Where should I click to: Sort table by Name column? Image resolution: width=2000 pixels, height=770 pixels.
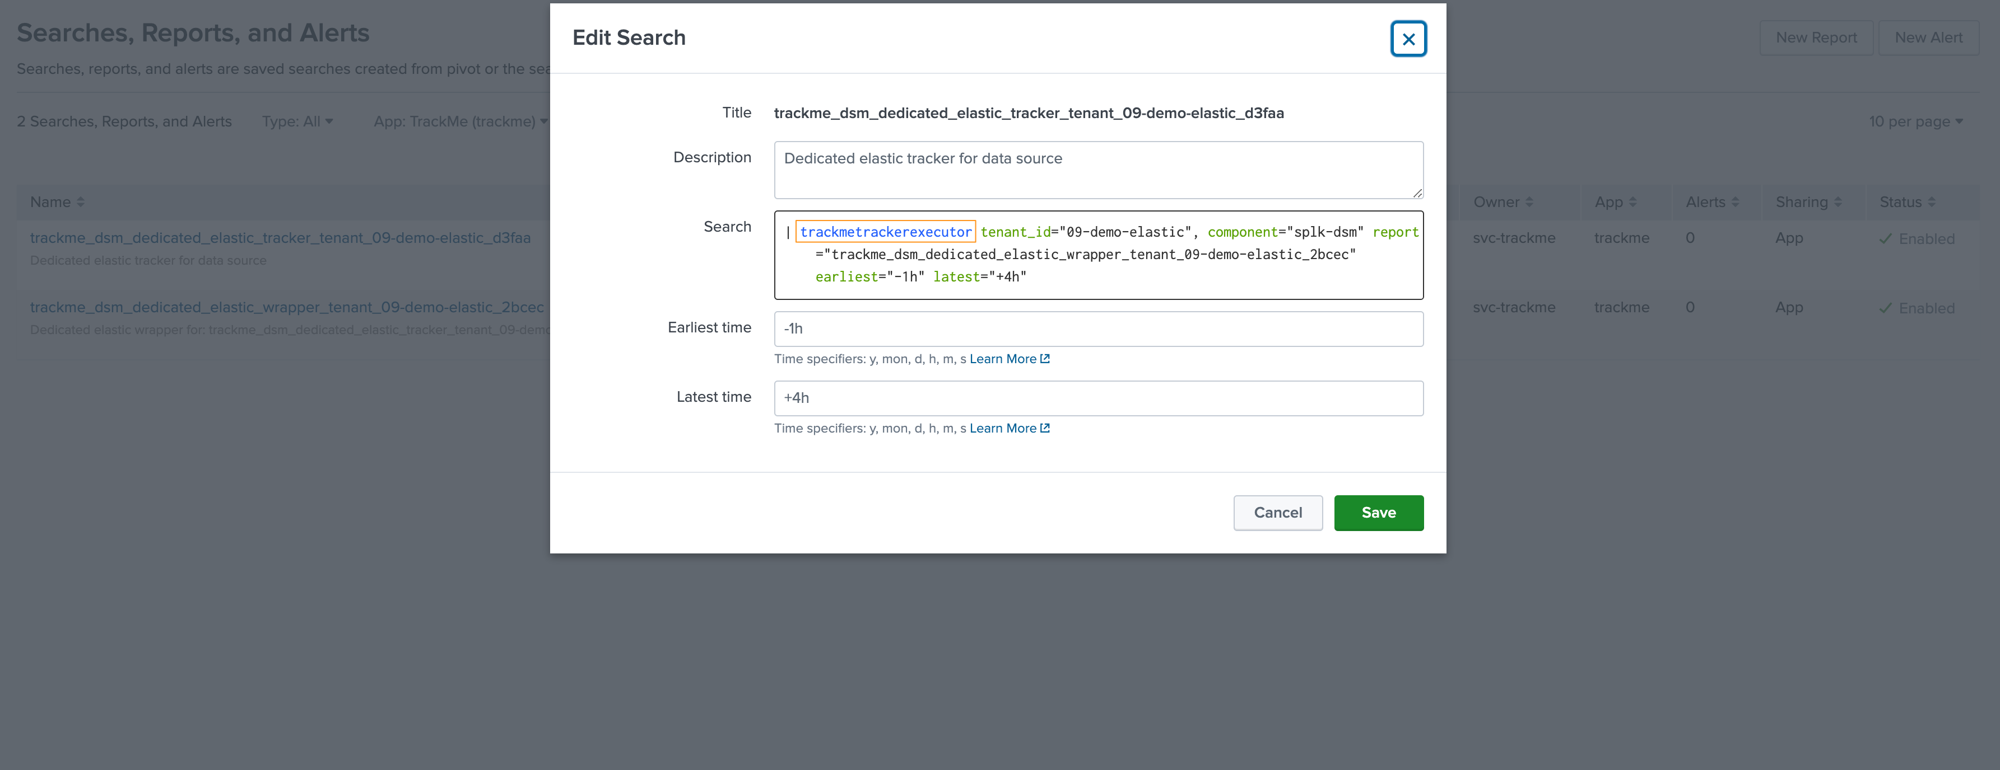point(57,201)
